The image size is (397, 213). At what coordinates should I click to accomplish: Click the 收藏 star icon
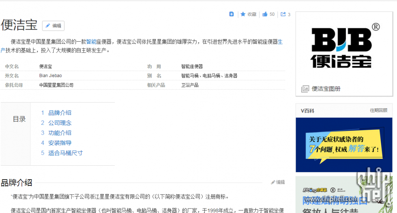[x=243, y=14]
